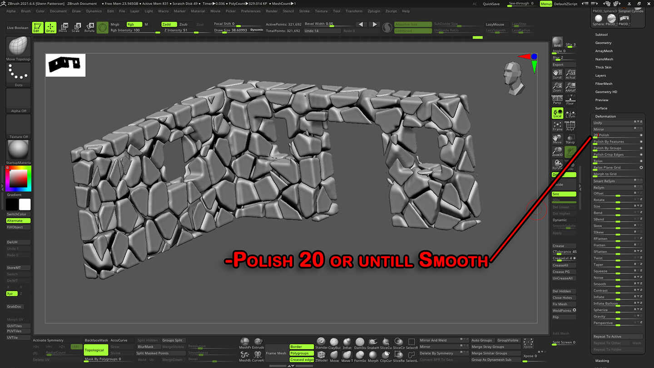This screenshot has height=368, width=654.
Task: Open the Zplugin menu
Action: tap(373, 11)
